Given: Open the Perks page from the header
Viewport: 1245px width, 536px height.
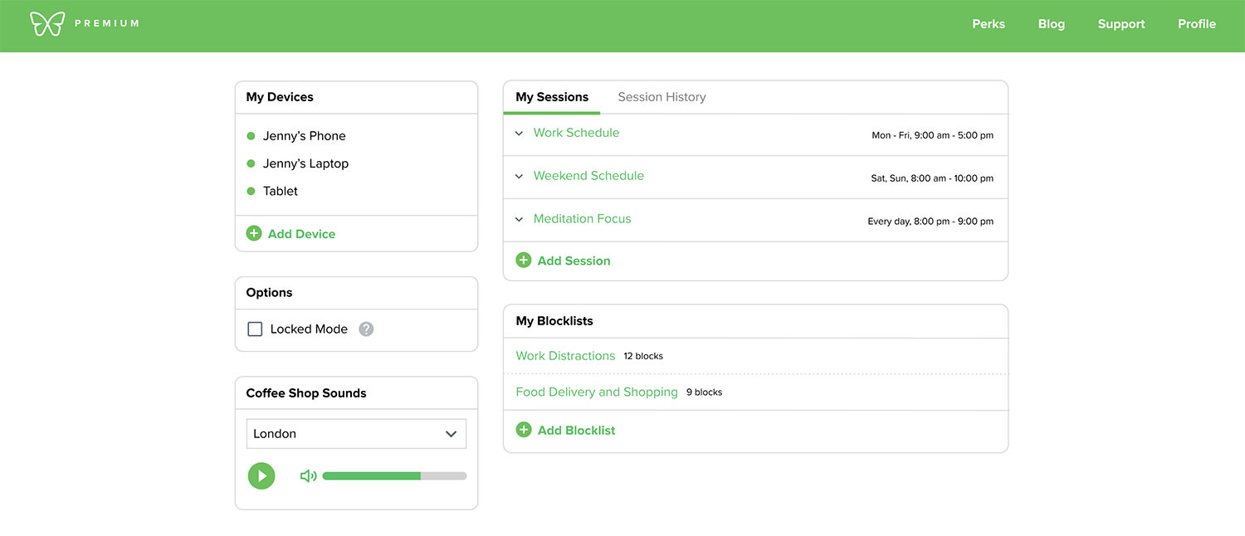Looking at the screenshot, I should click(x=989, y=24).
